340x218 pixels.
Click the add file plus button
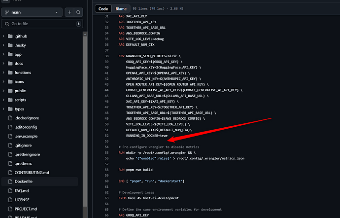69,12
